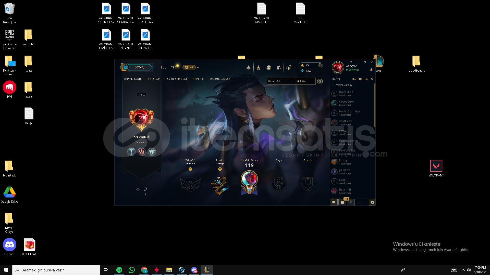Open League client settings gear

click(365, 62)
